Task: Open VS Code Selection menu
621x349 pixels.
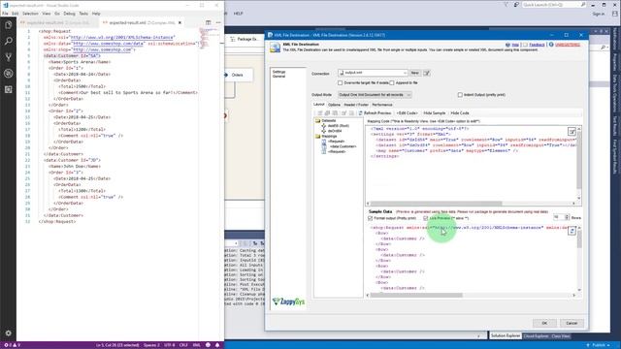Action: (x=30, y=14)
